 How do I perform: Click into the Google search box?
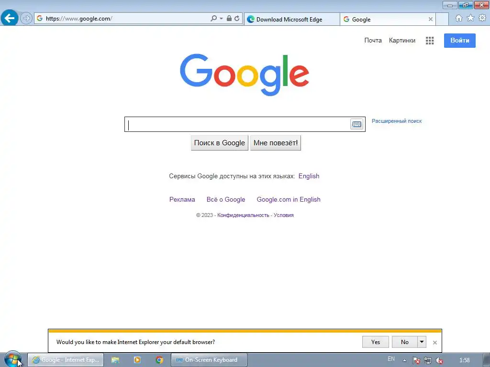tap(237, 124)
